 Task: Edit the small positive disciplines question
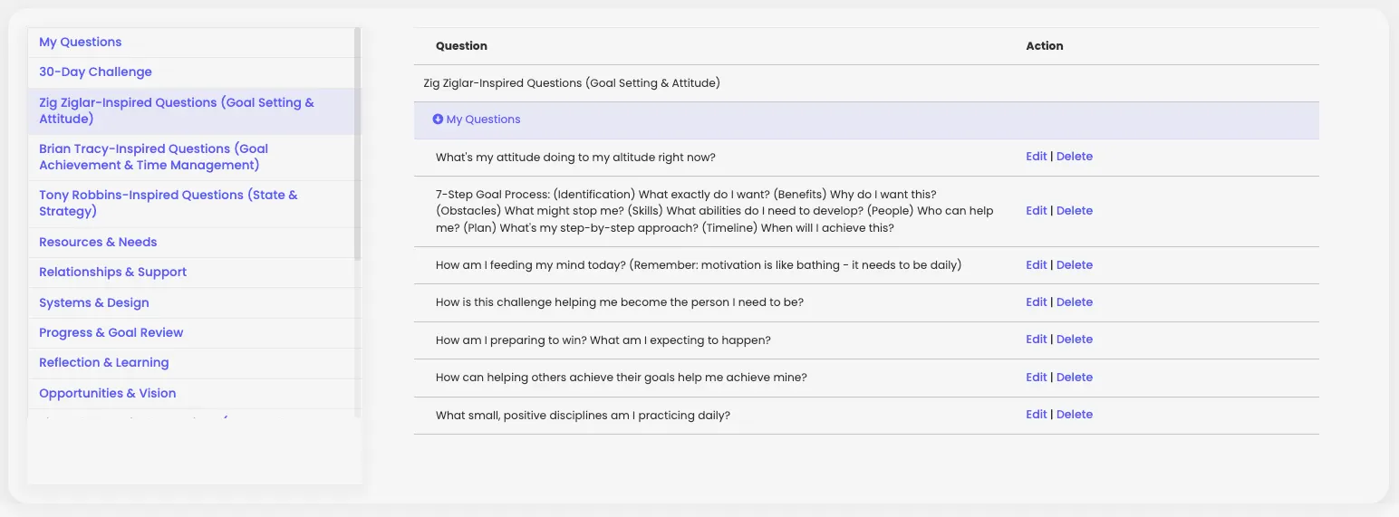tap(1036, 415)
